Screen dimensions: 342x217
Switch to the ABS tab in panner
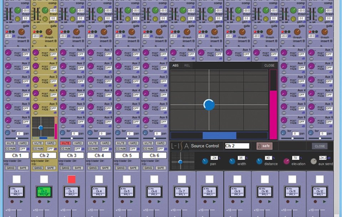point(175,65)
